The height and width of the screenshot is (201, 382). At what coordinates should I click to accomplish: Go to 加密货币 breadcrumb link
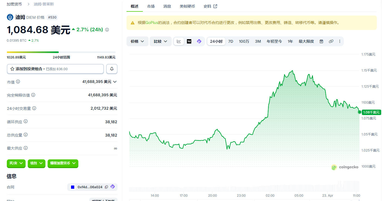click(x=14, y=4)
